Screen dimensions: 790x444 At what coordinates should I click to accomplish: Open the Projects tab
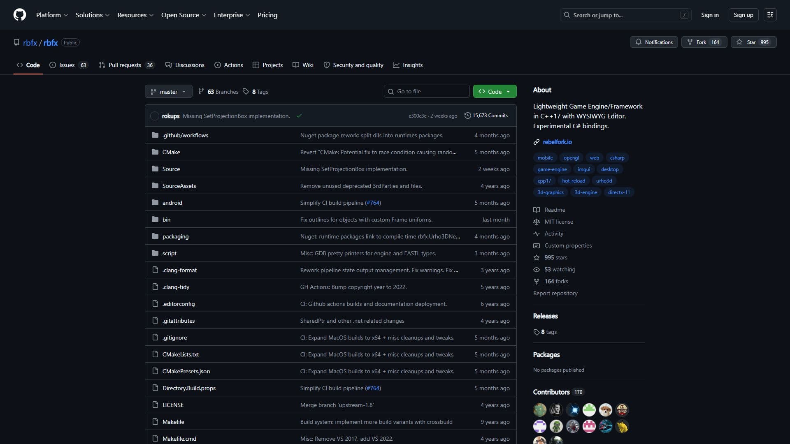click(268, 65)
